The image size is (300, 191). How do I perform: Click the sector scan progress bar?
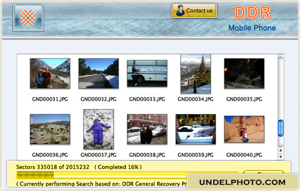[x=127, y=175]
